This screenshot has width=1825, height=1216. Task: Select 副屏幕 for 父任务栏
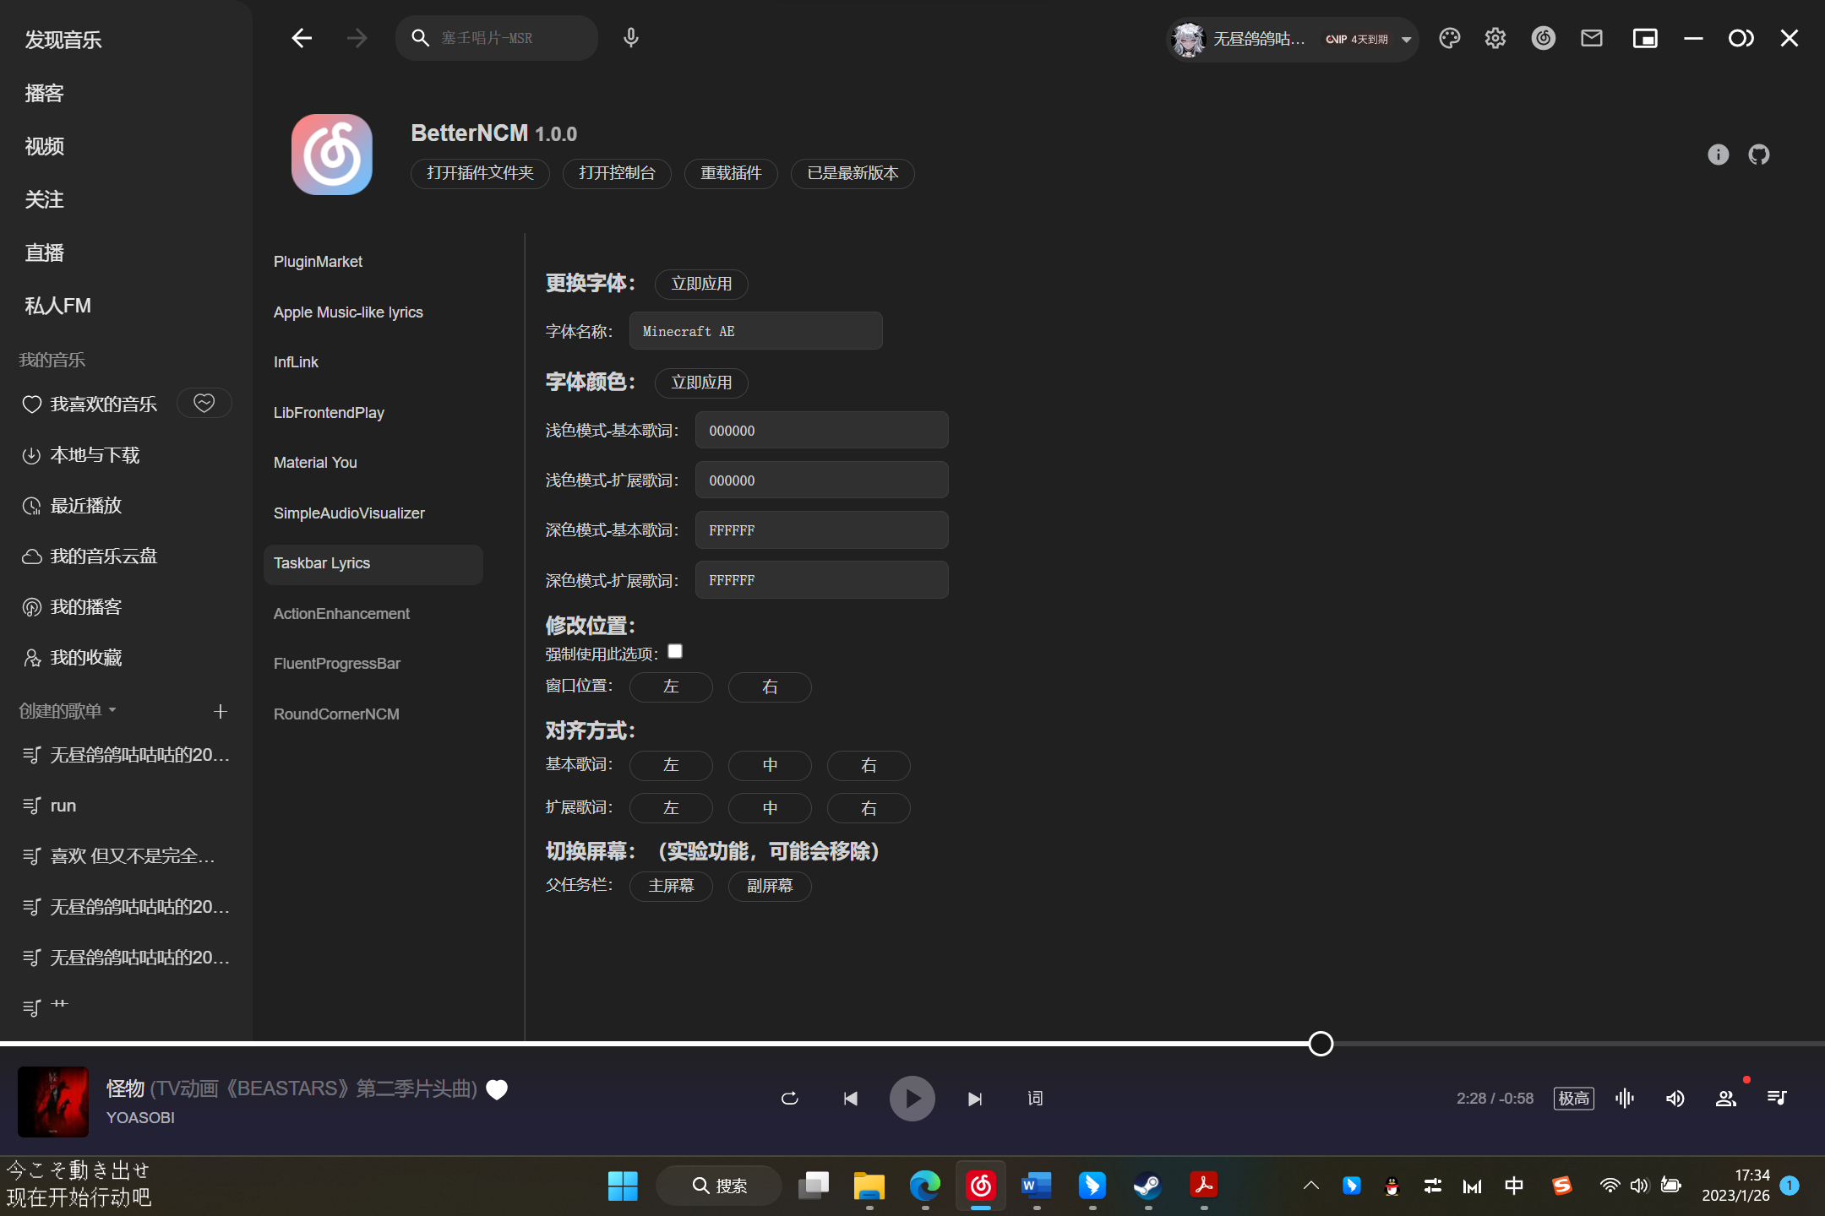point(770,886)
